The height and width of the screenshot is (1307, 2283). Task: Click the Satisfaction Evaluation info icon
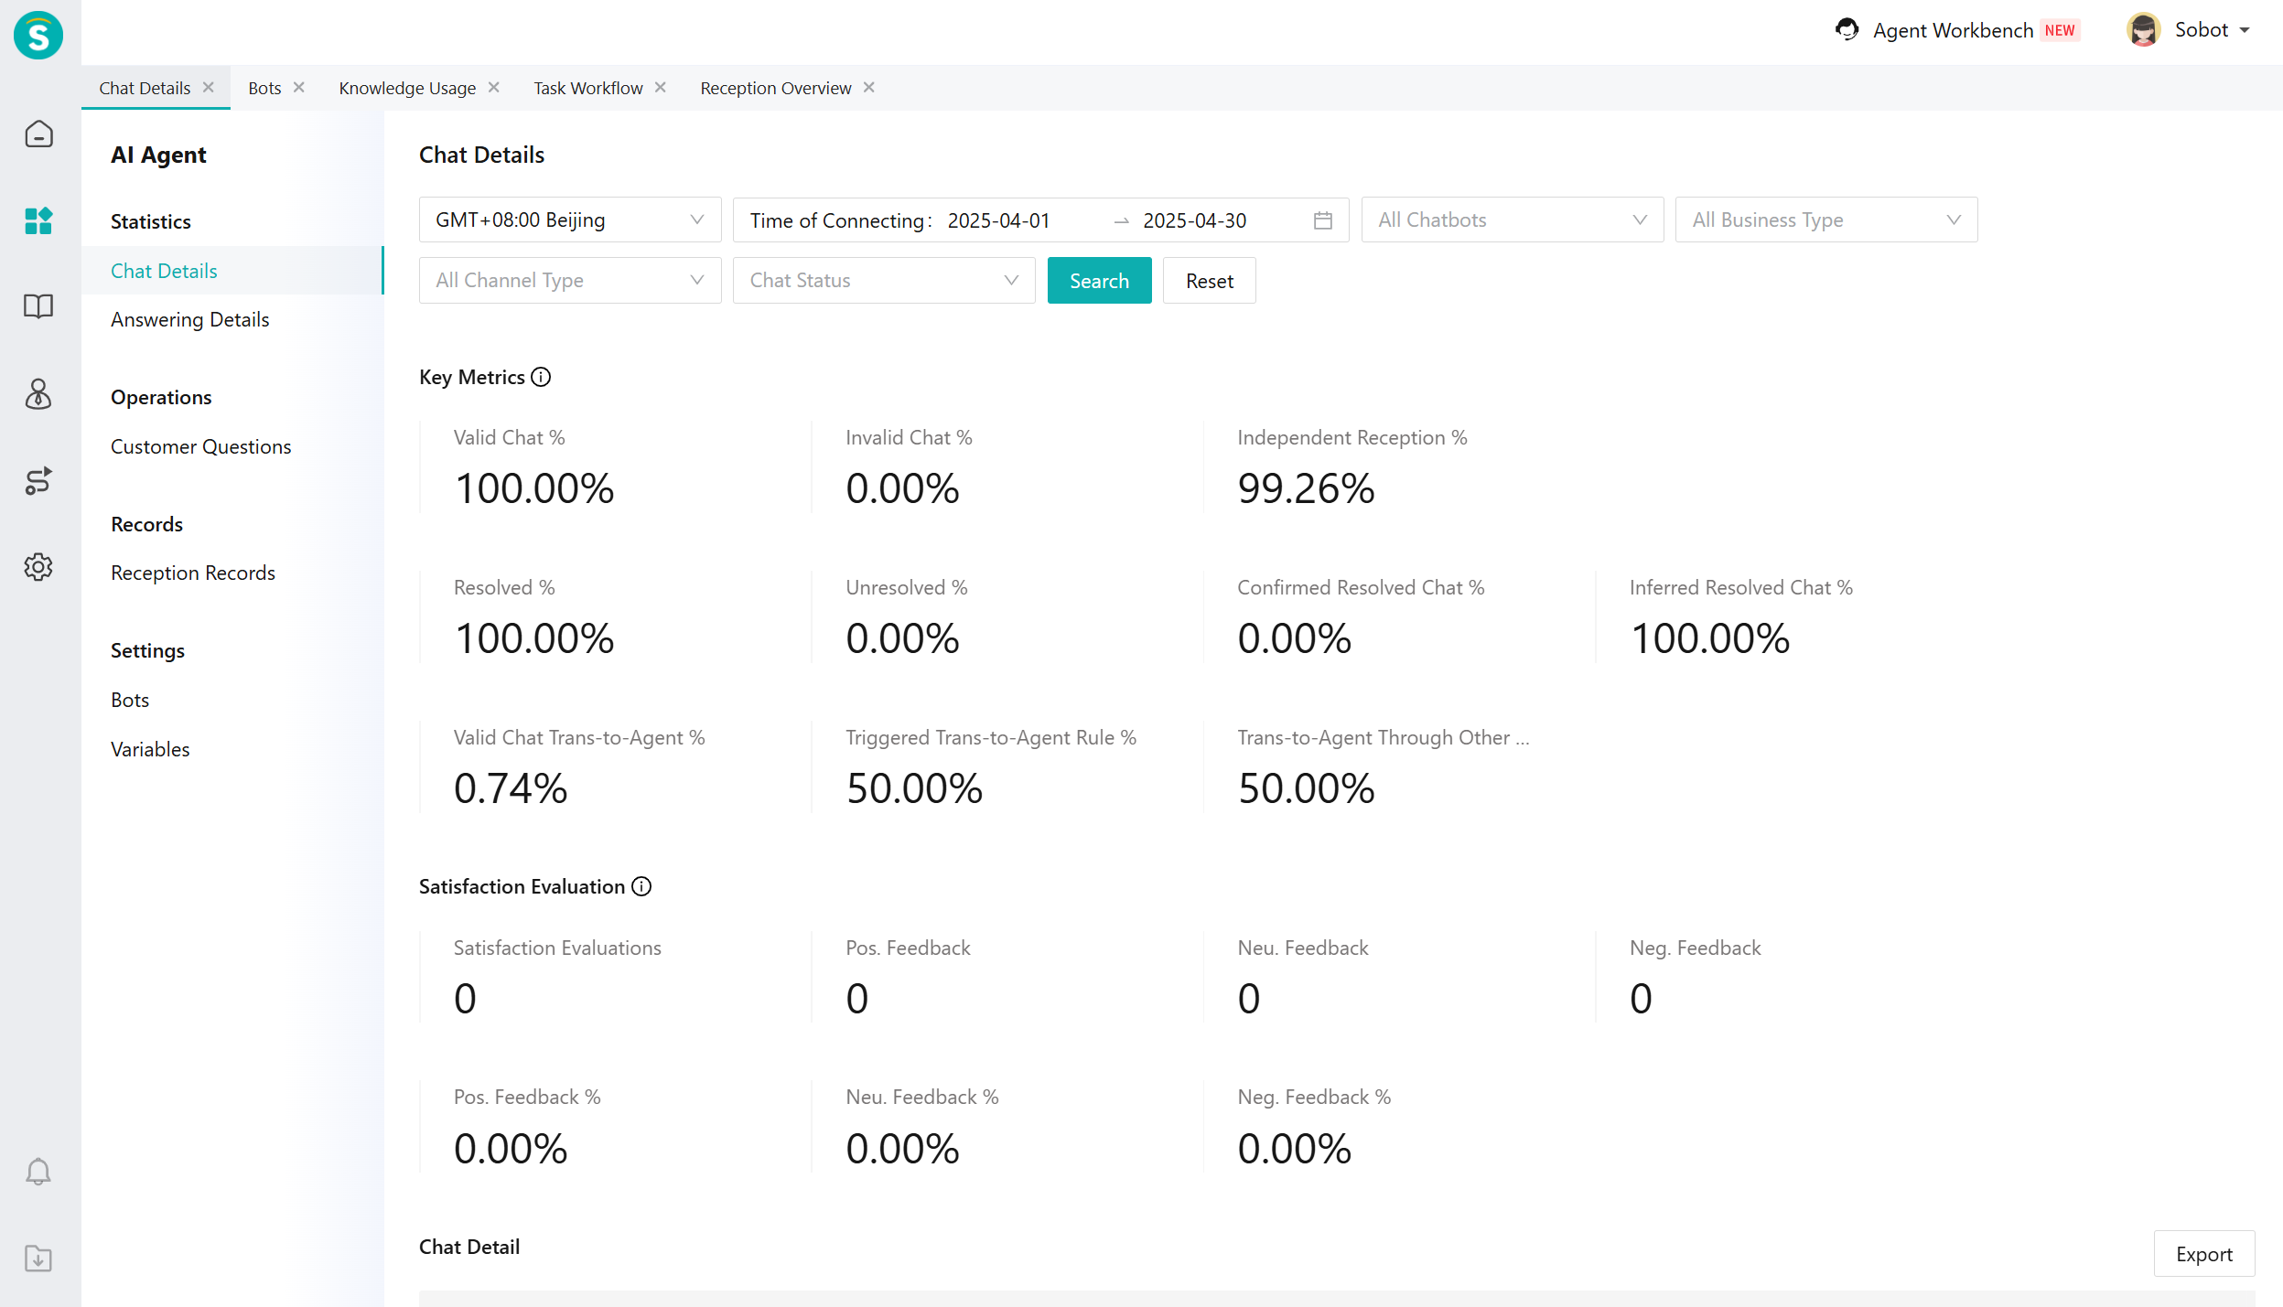tap(642, 886)
